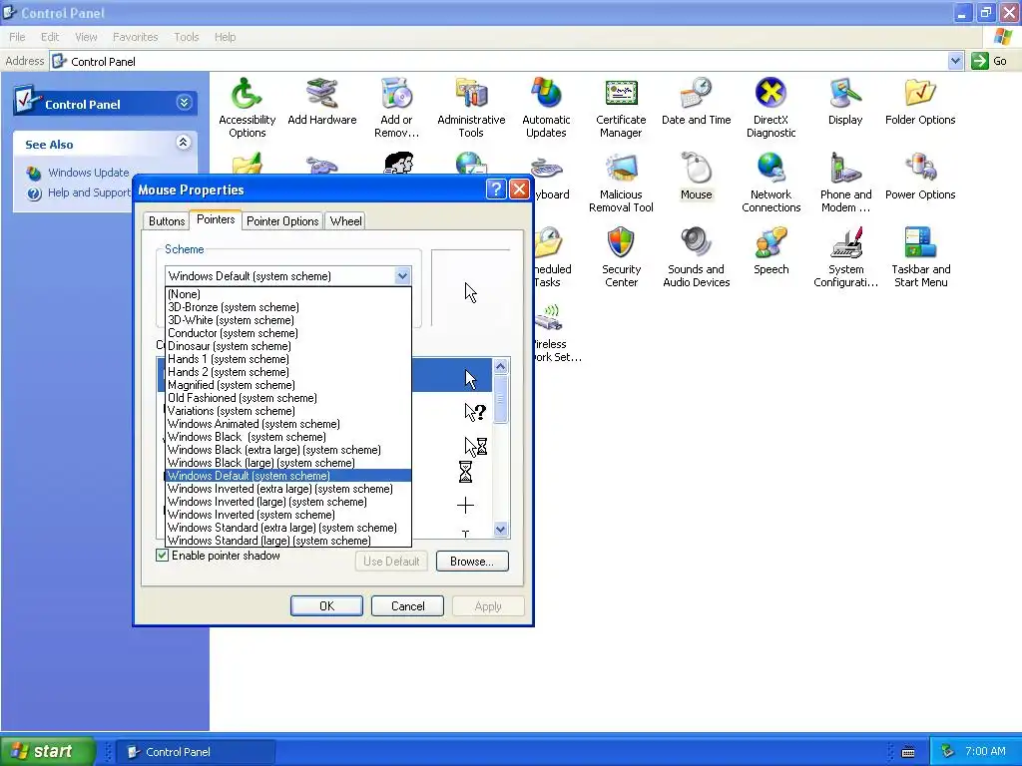Screen dimensions: 1022x766
Task: Click the Start button
Action: [47, 751]
